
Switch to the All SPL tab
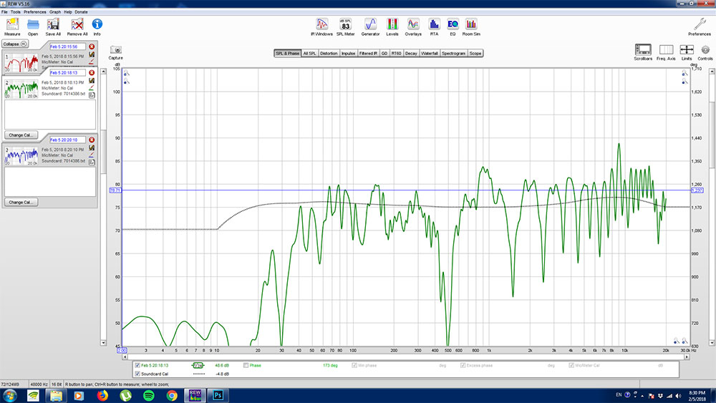309,54
